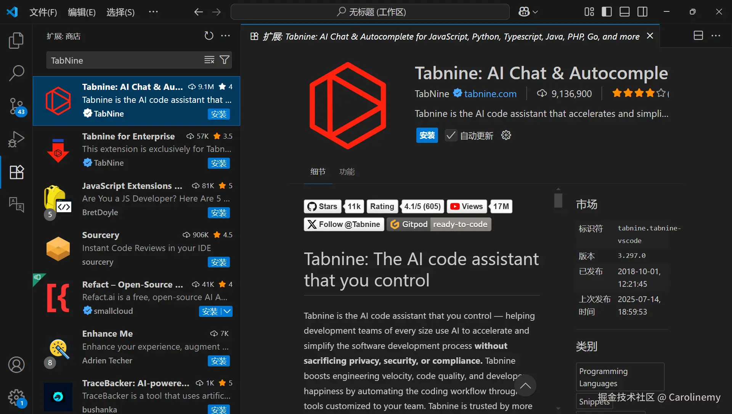Toggle the primary side bar
Viewport: 732px width, 414px height.
click(x=607, y=12)
